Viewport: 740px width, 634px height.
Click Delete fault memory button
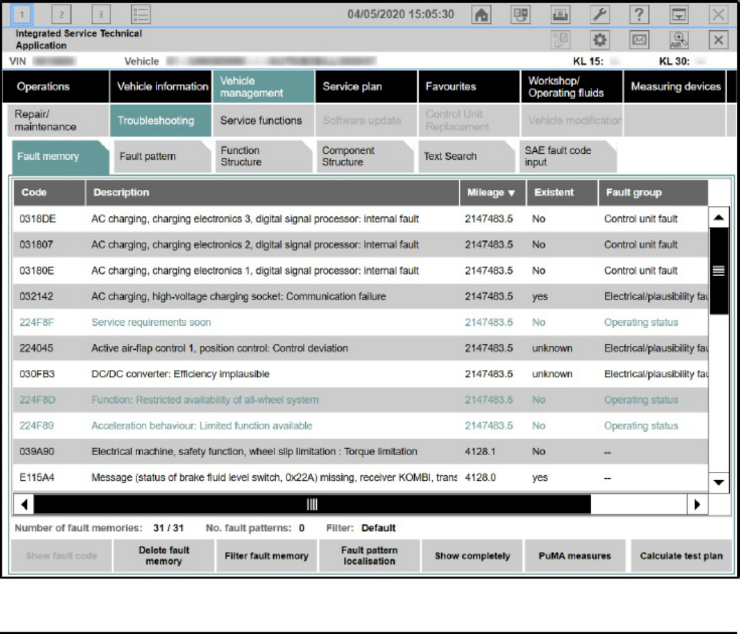[x=164, y=555]
